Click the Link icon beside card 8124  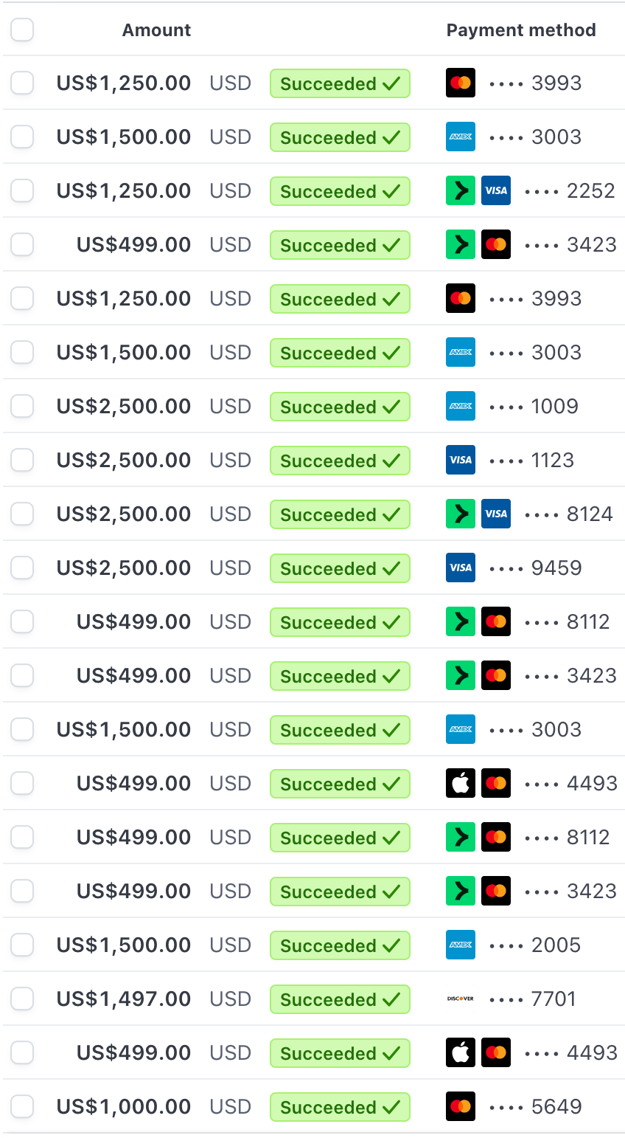pos(461,514)
